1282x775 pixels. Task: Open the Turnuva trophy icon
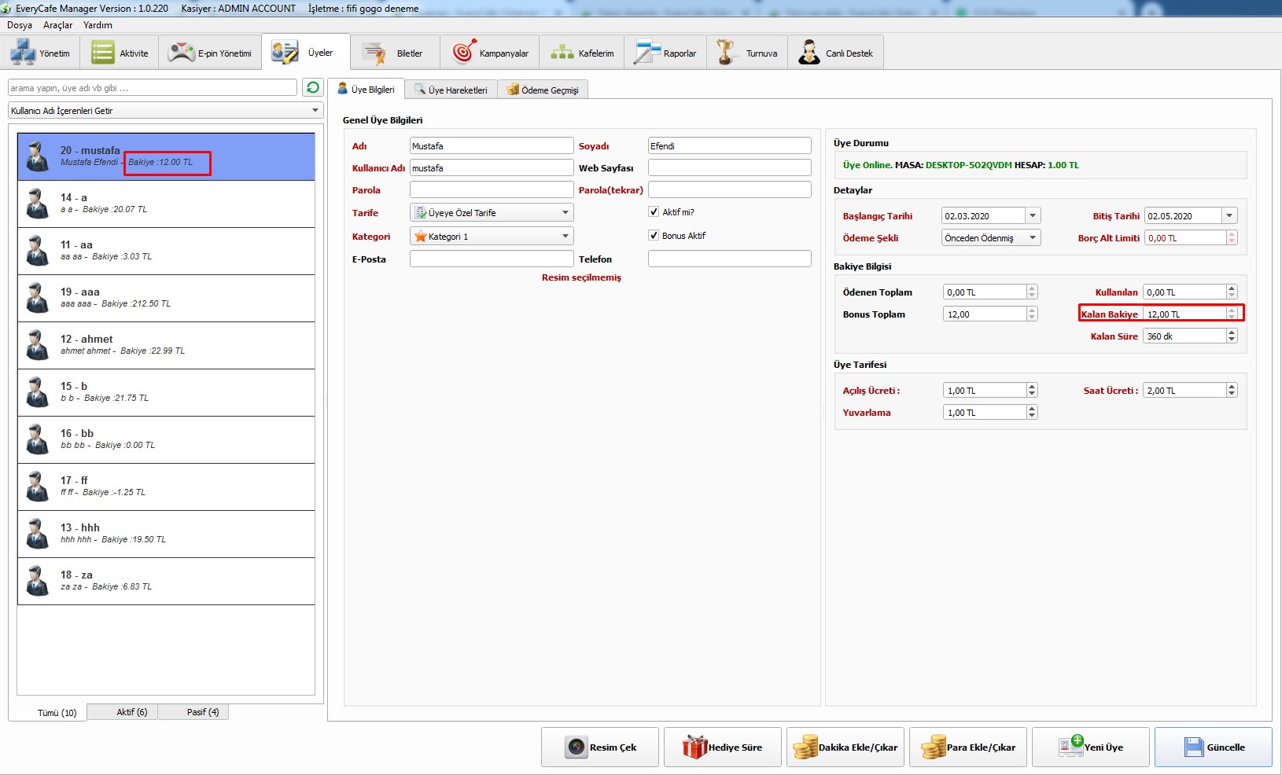point(726,53)
